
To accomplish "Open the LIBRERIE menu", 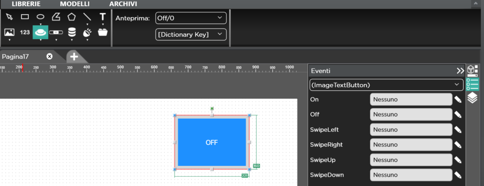I will click(x=26, y=4).
